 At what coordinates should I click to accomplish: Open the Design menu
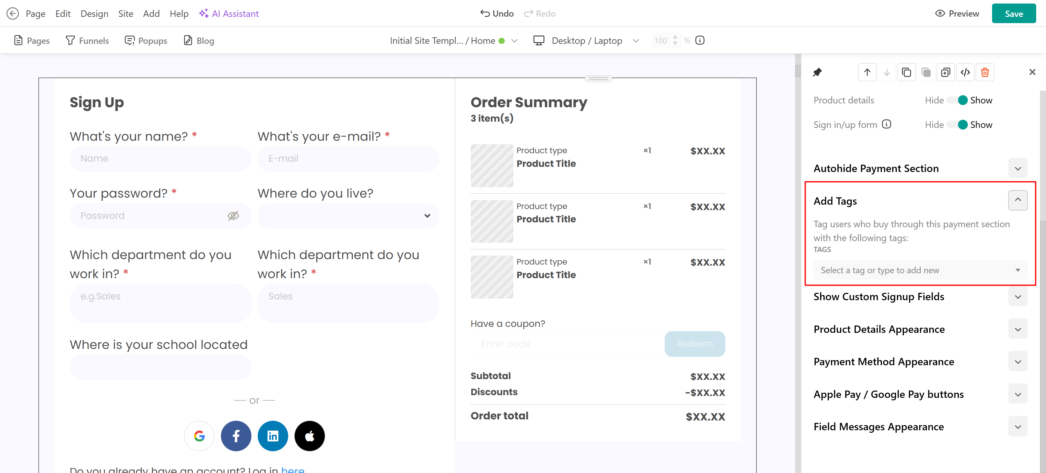click(x=94, y=13)
